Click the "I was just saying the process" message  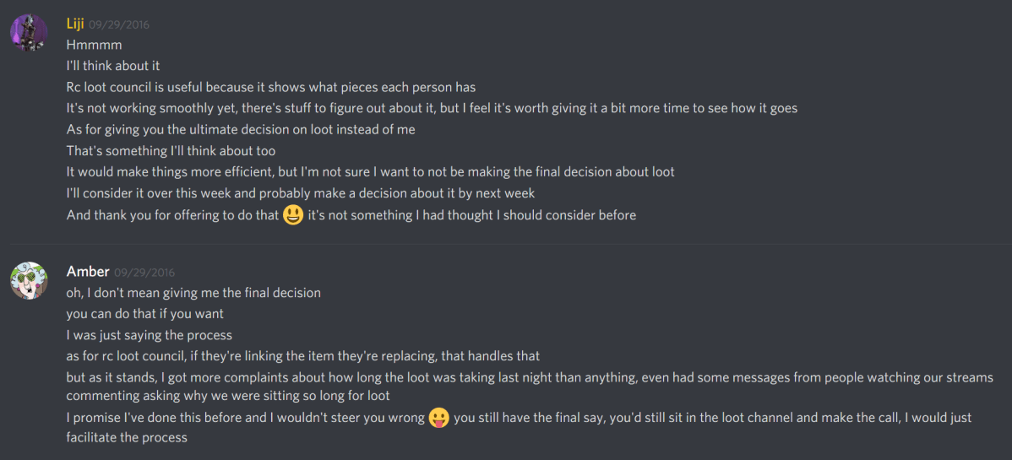click(149, 335)
